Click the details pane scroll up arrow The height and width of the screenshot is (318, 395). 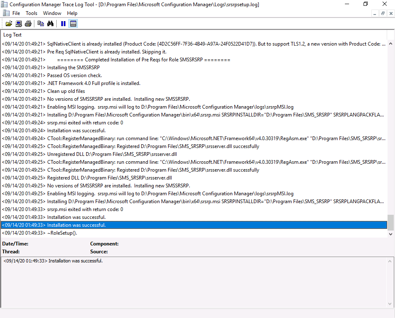coord(390,261)
